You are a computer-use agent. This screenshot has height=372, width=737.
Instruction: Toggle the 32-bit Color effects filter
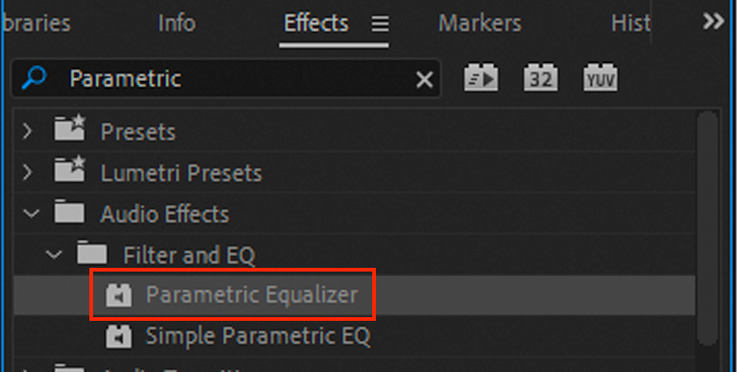coord(541,77)
